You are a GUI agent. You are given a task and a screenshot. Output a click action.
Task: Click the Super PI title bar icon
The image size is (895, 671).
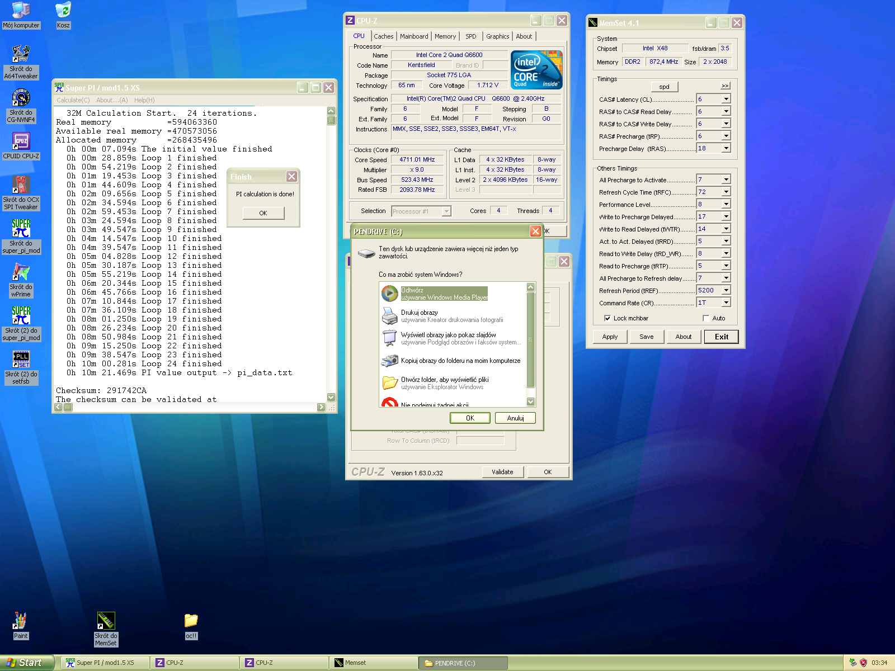pos(59,87)
